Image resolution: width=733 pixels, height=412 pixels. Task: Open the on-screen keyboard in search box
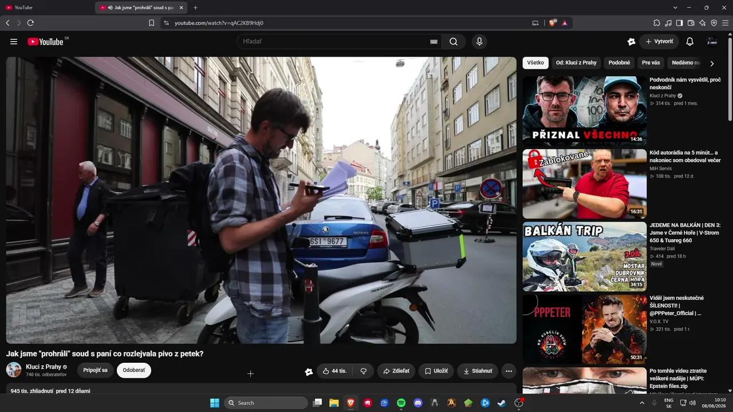pos(434,42)
